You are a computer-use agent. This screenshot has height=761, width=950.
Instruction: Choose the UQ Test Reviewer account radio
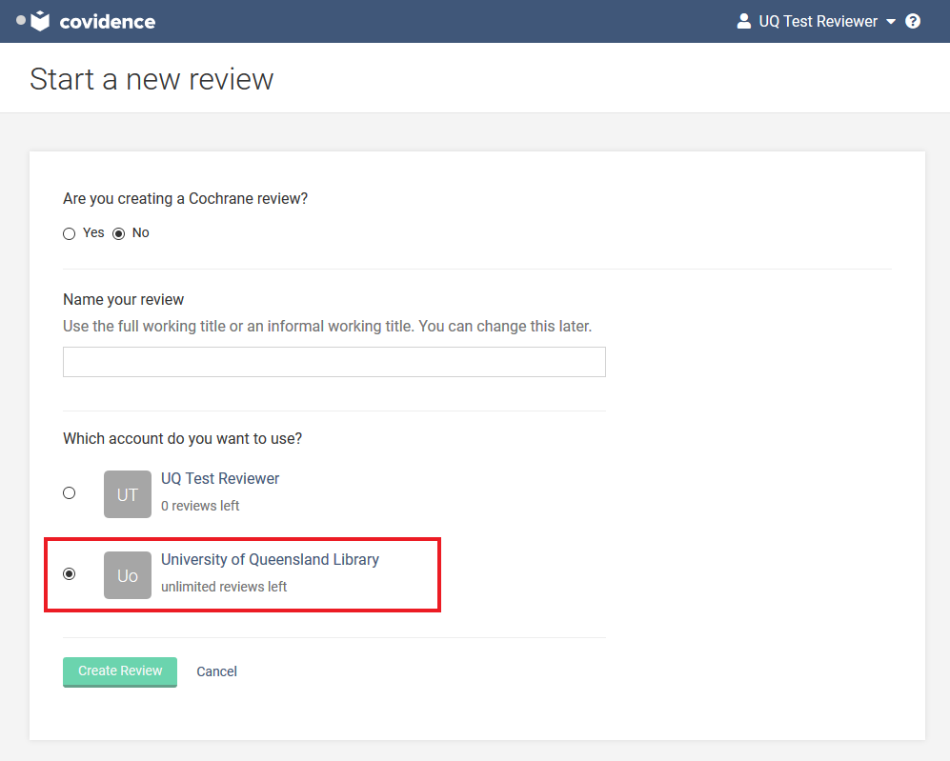coord(69,492)
